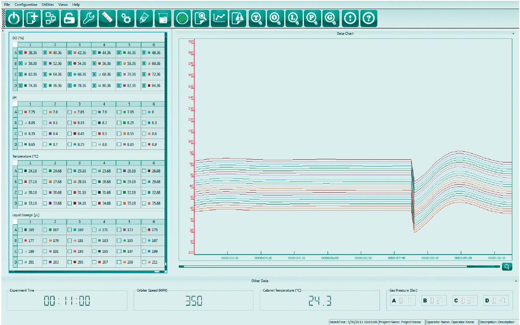Image resolution: width=520 pixels, height=325 pixels.
Task: Open the Utilities menu
Action: click(x=48, y=5)
